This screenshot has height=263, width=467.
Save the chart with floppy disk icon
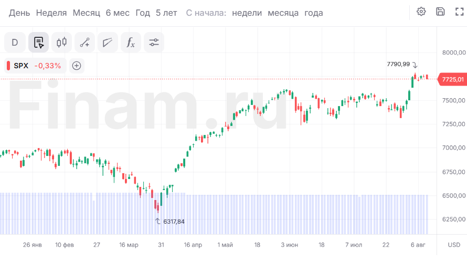click(x=440, y=12)
